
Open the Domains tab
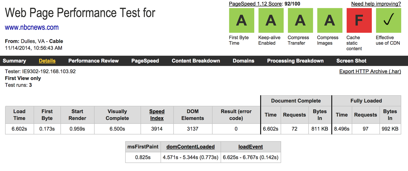244,61
